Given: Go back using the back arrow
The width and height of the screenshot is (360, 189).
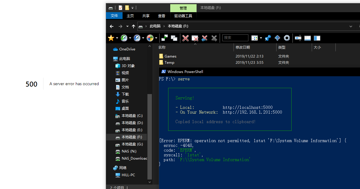Looking at the screenshot, I should tap(112, 26).
